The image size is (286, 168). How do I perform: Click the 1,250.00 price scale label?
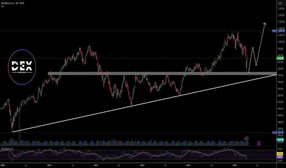[x=281, y=9]
